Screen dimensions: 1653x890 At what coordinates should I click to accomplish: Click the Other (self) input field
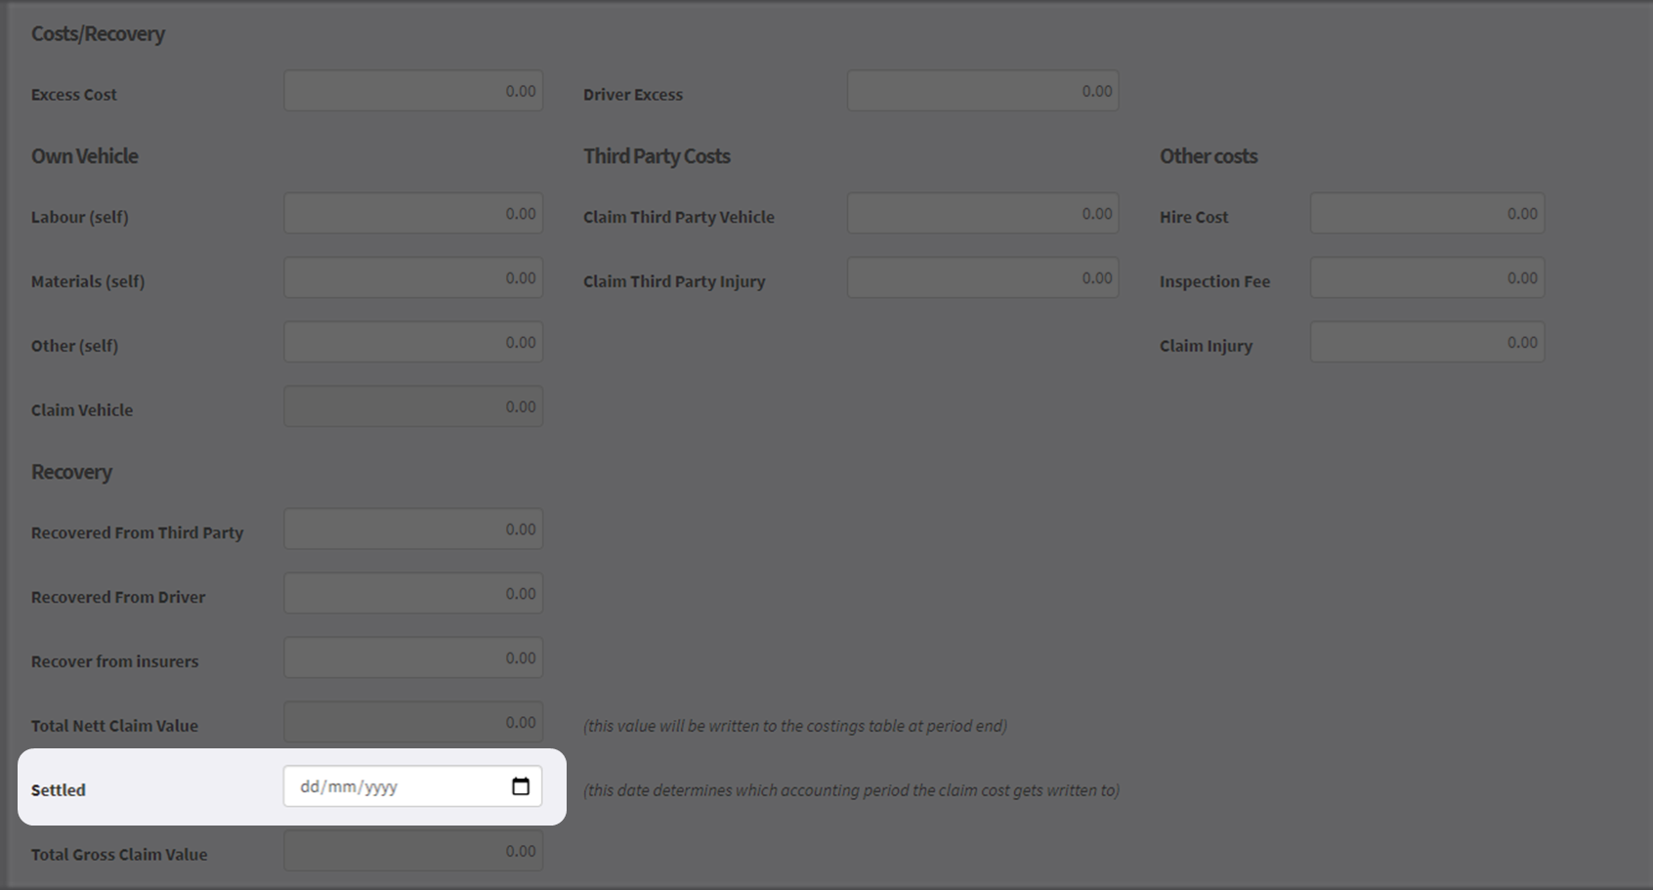[413, 342]
